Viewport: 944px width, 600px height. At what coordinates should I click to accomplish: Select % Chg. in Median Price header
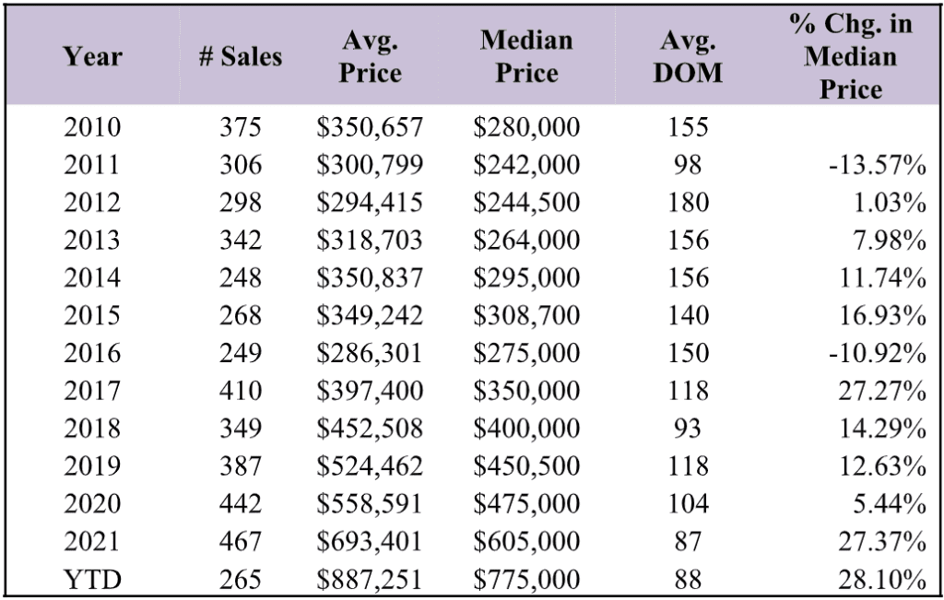851,56
